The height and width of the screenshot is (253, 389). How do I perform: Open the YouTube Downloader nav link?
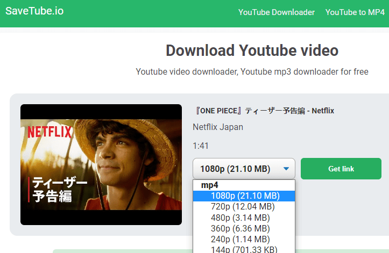coord(276,12)
